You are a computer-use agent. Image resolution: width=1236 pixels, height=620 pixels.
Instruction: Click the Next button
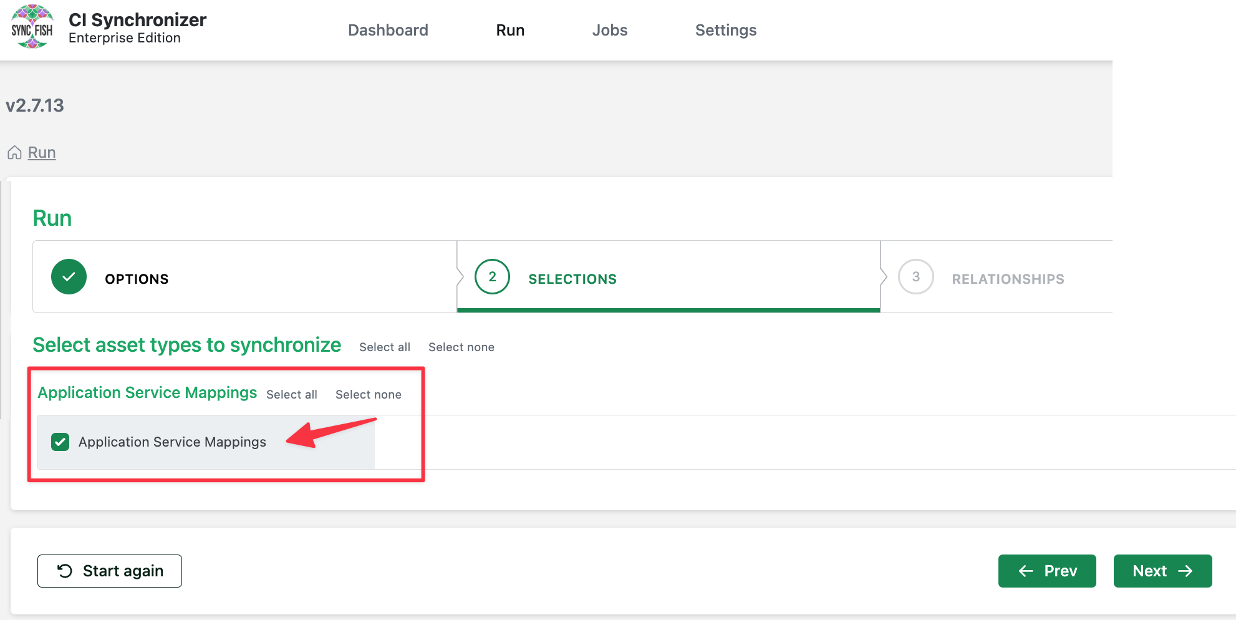coord(1162,571)
